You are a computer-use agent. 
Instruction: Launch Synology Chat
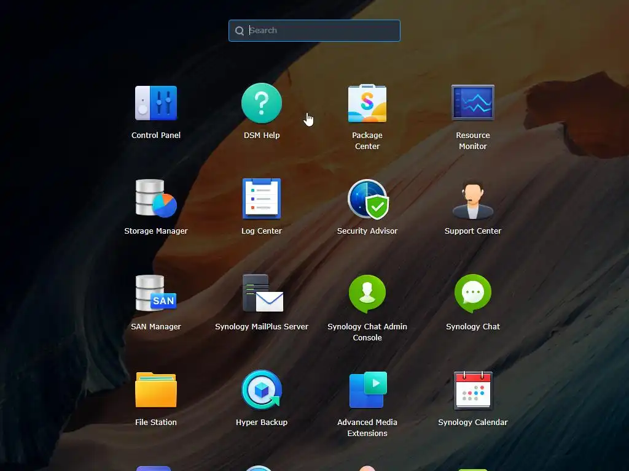coord(472,294)
